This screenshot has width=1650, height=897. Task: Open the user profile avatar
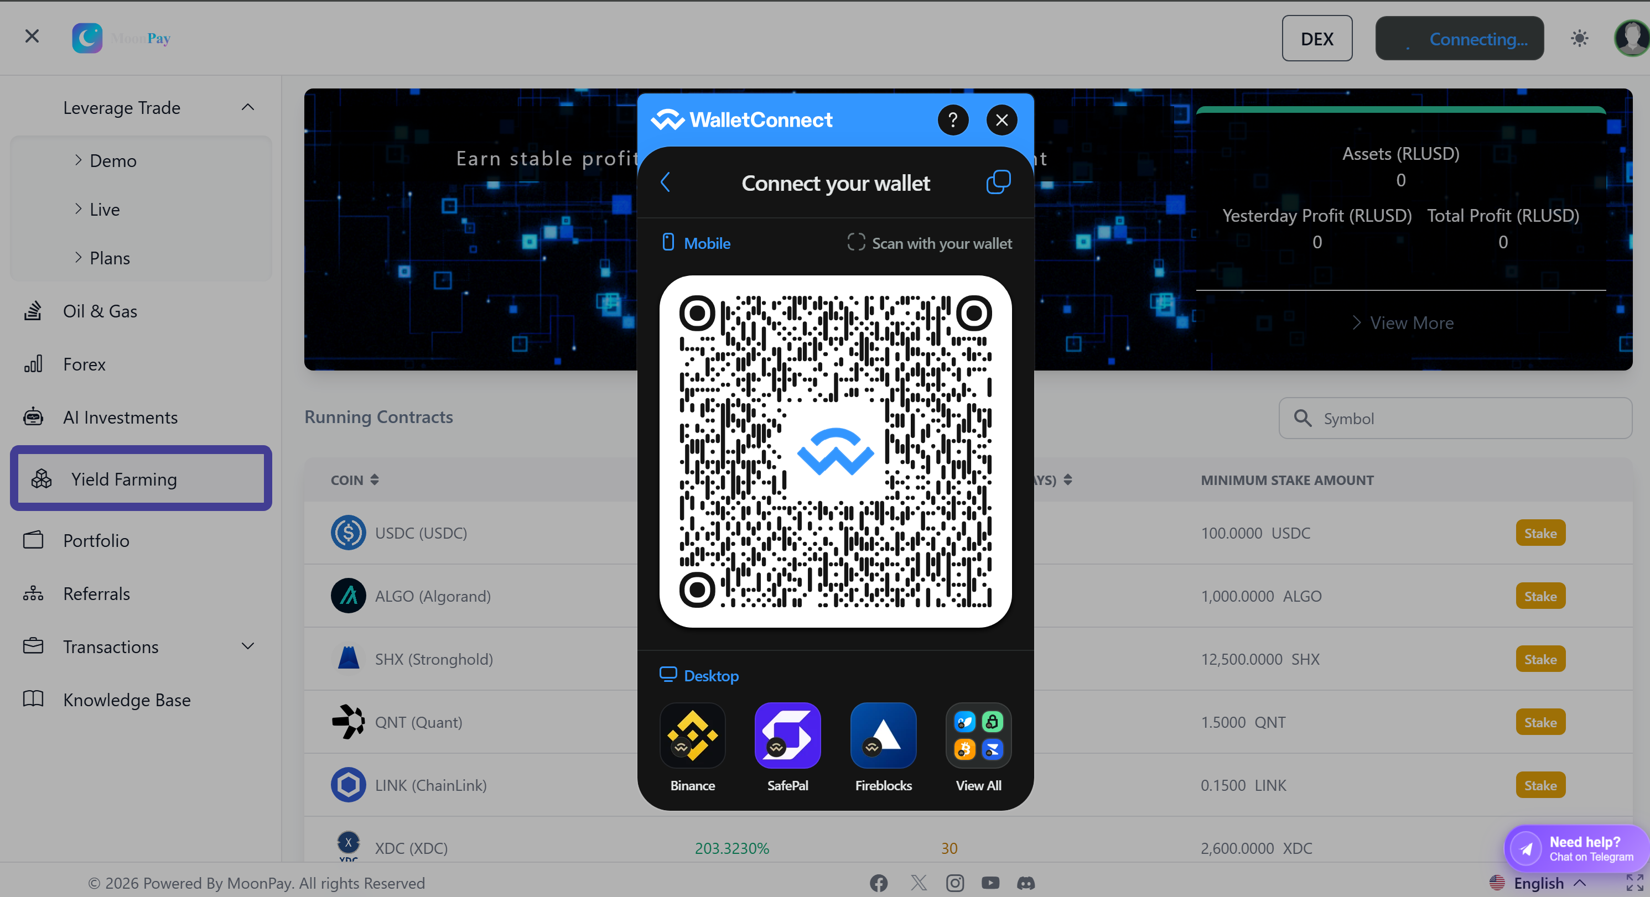tap(1631, 38)
